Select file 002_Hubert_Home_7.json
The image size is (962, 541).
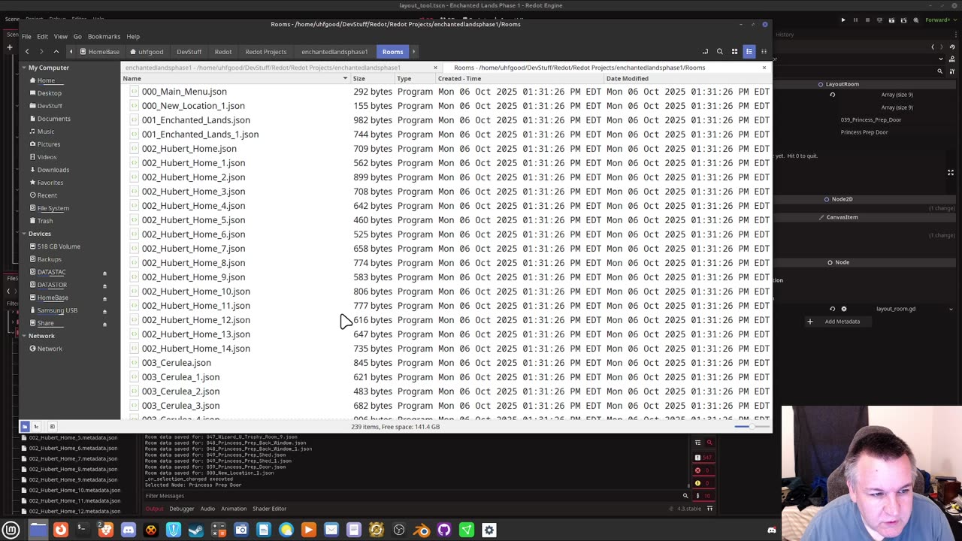(193, 249)
